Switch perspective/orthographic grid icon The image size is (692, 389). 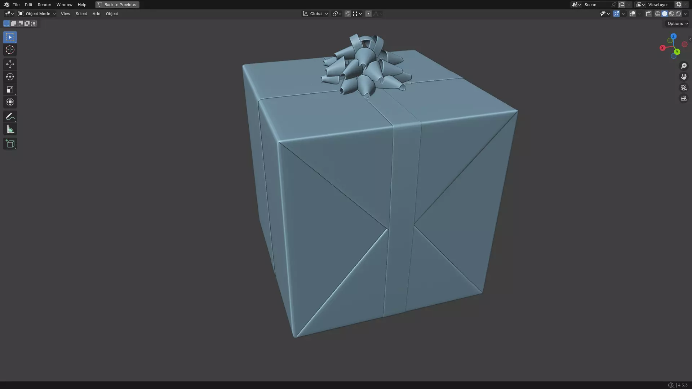pos(683,98)
